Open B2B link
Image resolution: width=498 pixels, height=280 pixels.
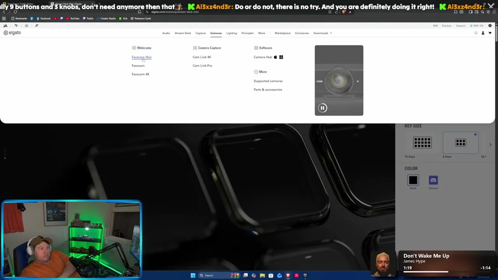435,26
